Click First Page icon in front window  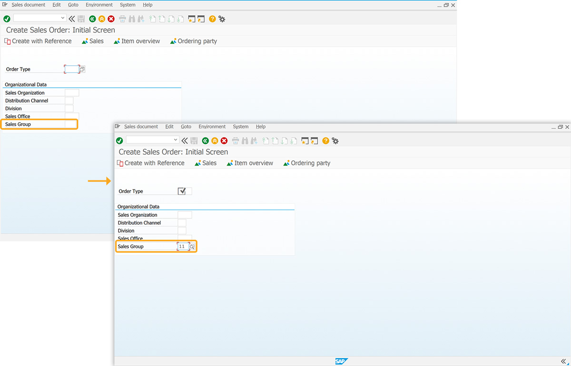coord(266,141)
